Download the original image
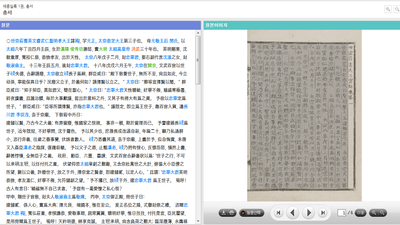The height and width of the screenshot is (225, 400). click(x=224, y=213)
